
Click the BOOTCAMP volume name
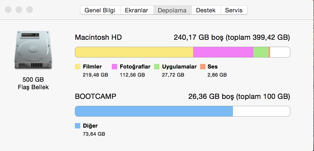(96, 96)
